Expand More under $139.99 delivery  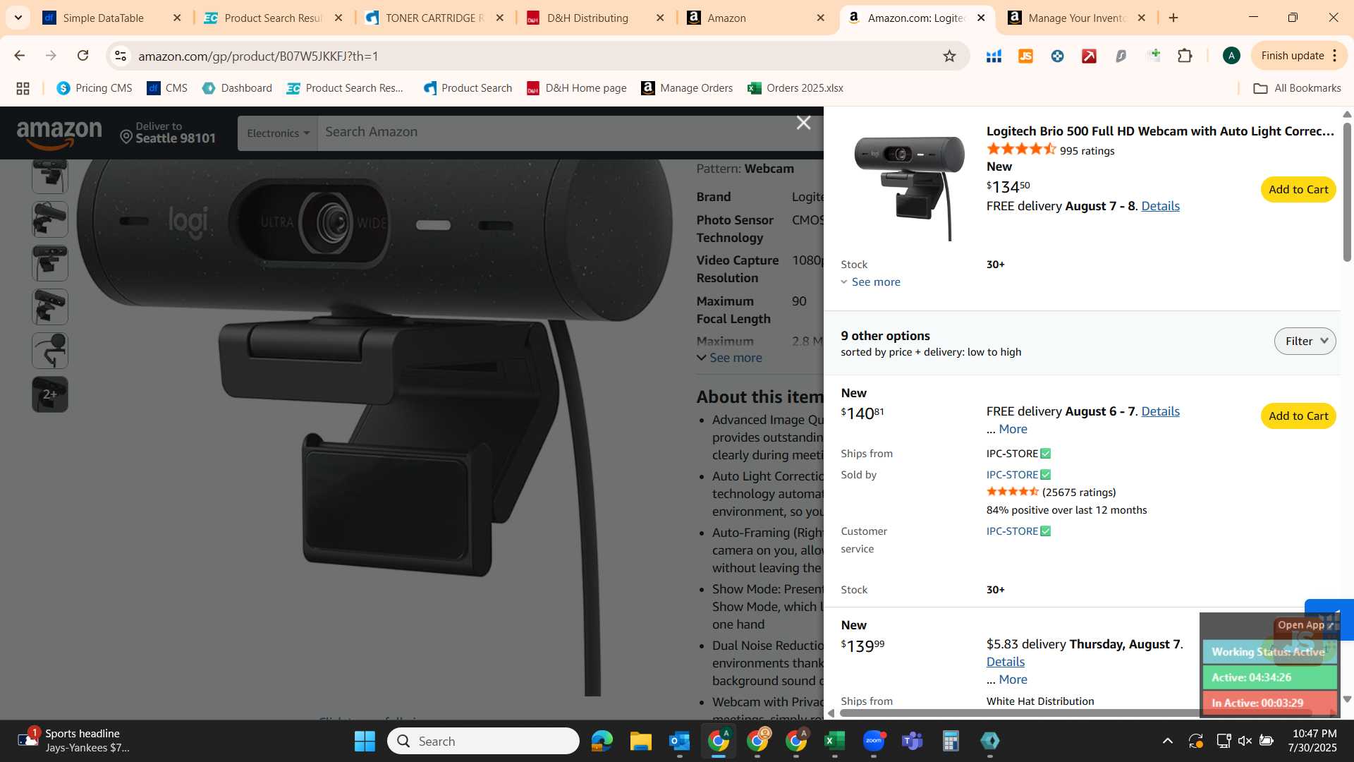(x=1013, y=679)
